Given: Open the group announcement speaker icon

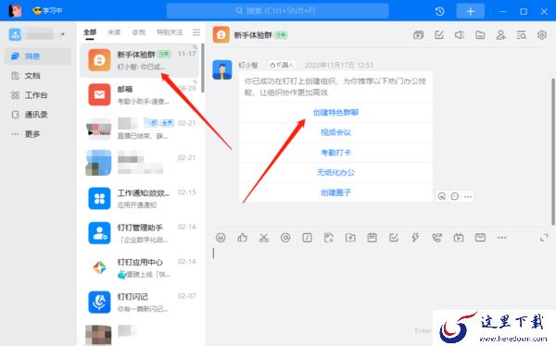Looking at the screenshot, I should (x=460, y=35).
